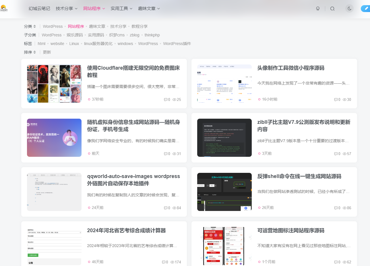Filter by WordPress插件 tag
This screenshot has width=370, height=266.
point(177,44)
